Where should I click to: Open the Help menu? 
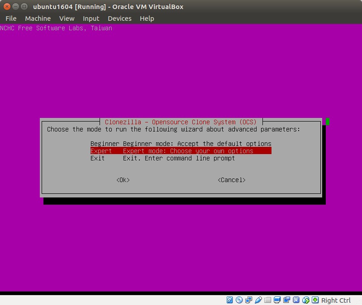147,19
